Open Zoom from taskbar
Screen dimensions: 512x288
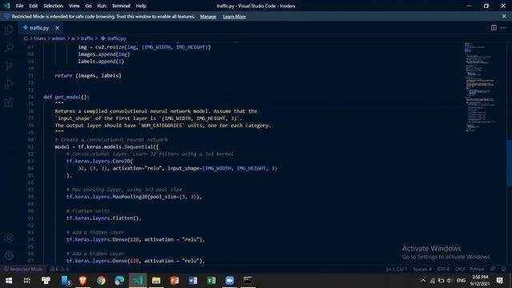coord(230,281)
